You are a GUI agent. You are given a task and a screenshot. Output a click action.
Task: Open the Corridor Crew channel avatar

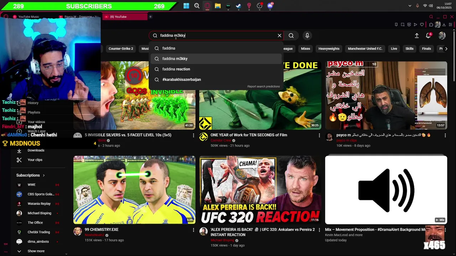203,137
